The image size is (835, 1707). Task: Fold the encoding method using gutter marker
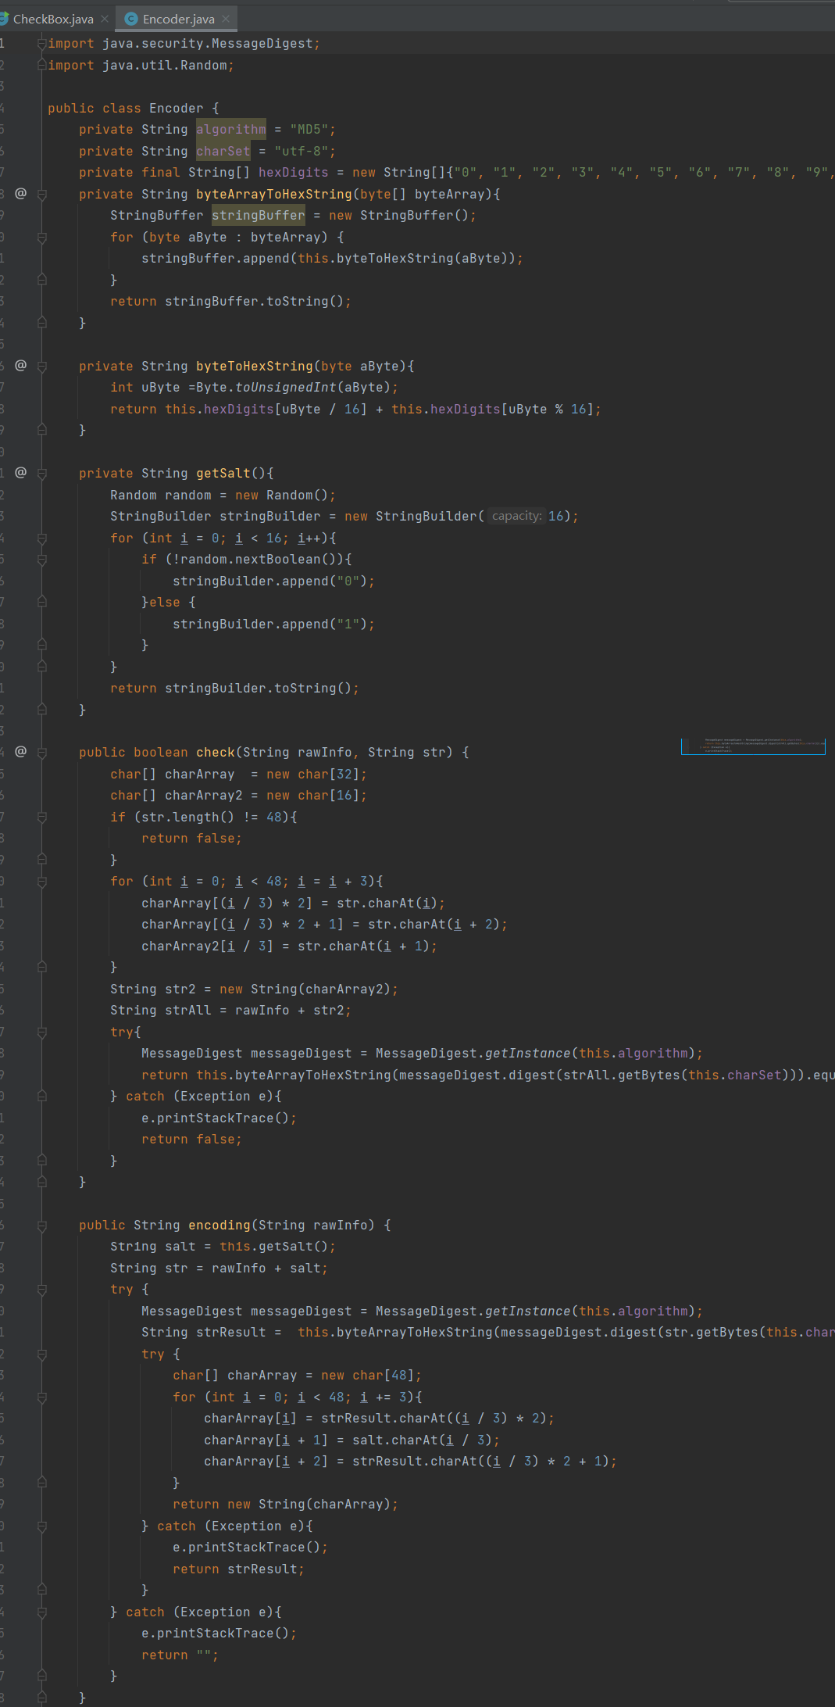42,1226
